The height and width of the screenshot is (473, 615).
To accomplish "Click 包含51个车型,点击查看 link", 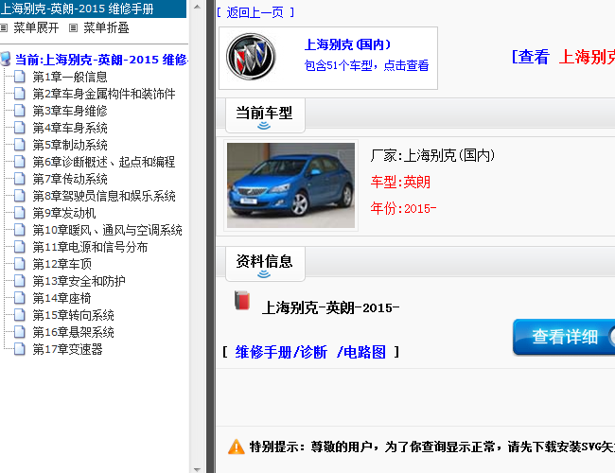I will pos(366,65).
